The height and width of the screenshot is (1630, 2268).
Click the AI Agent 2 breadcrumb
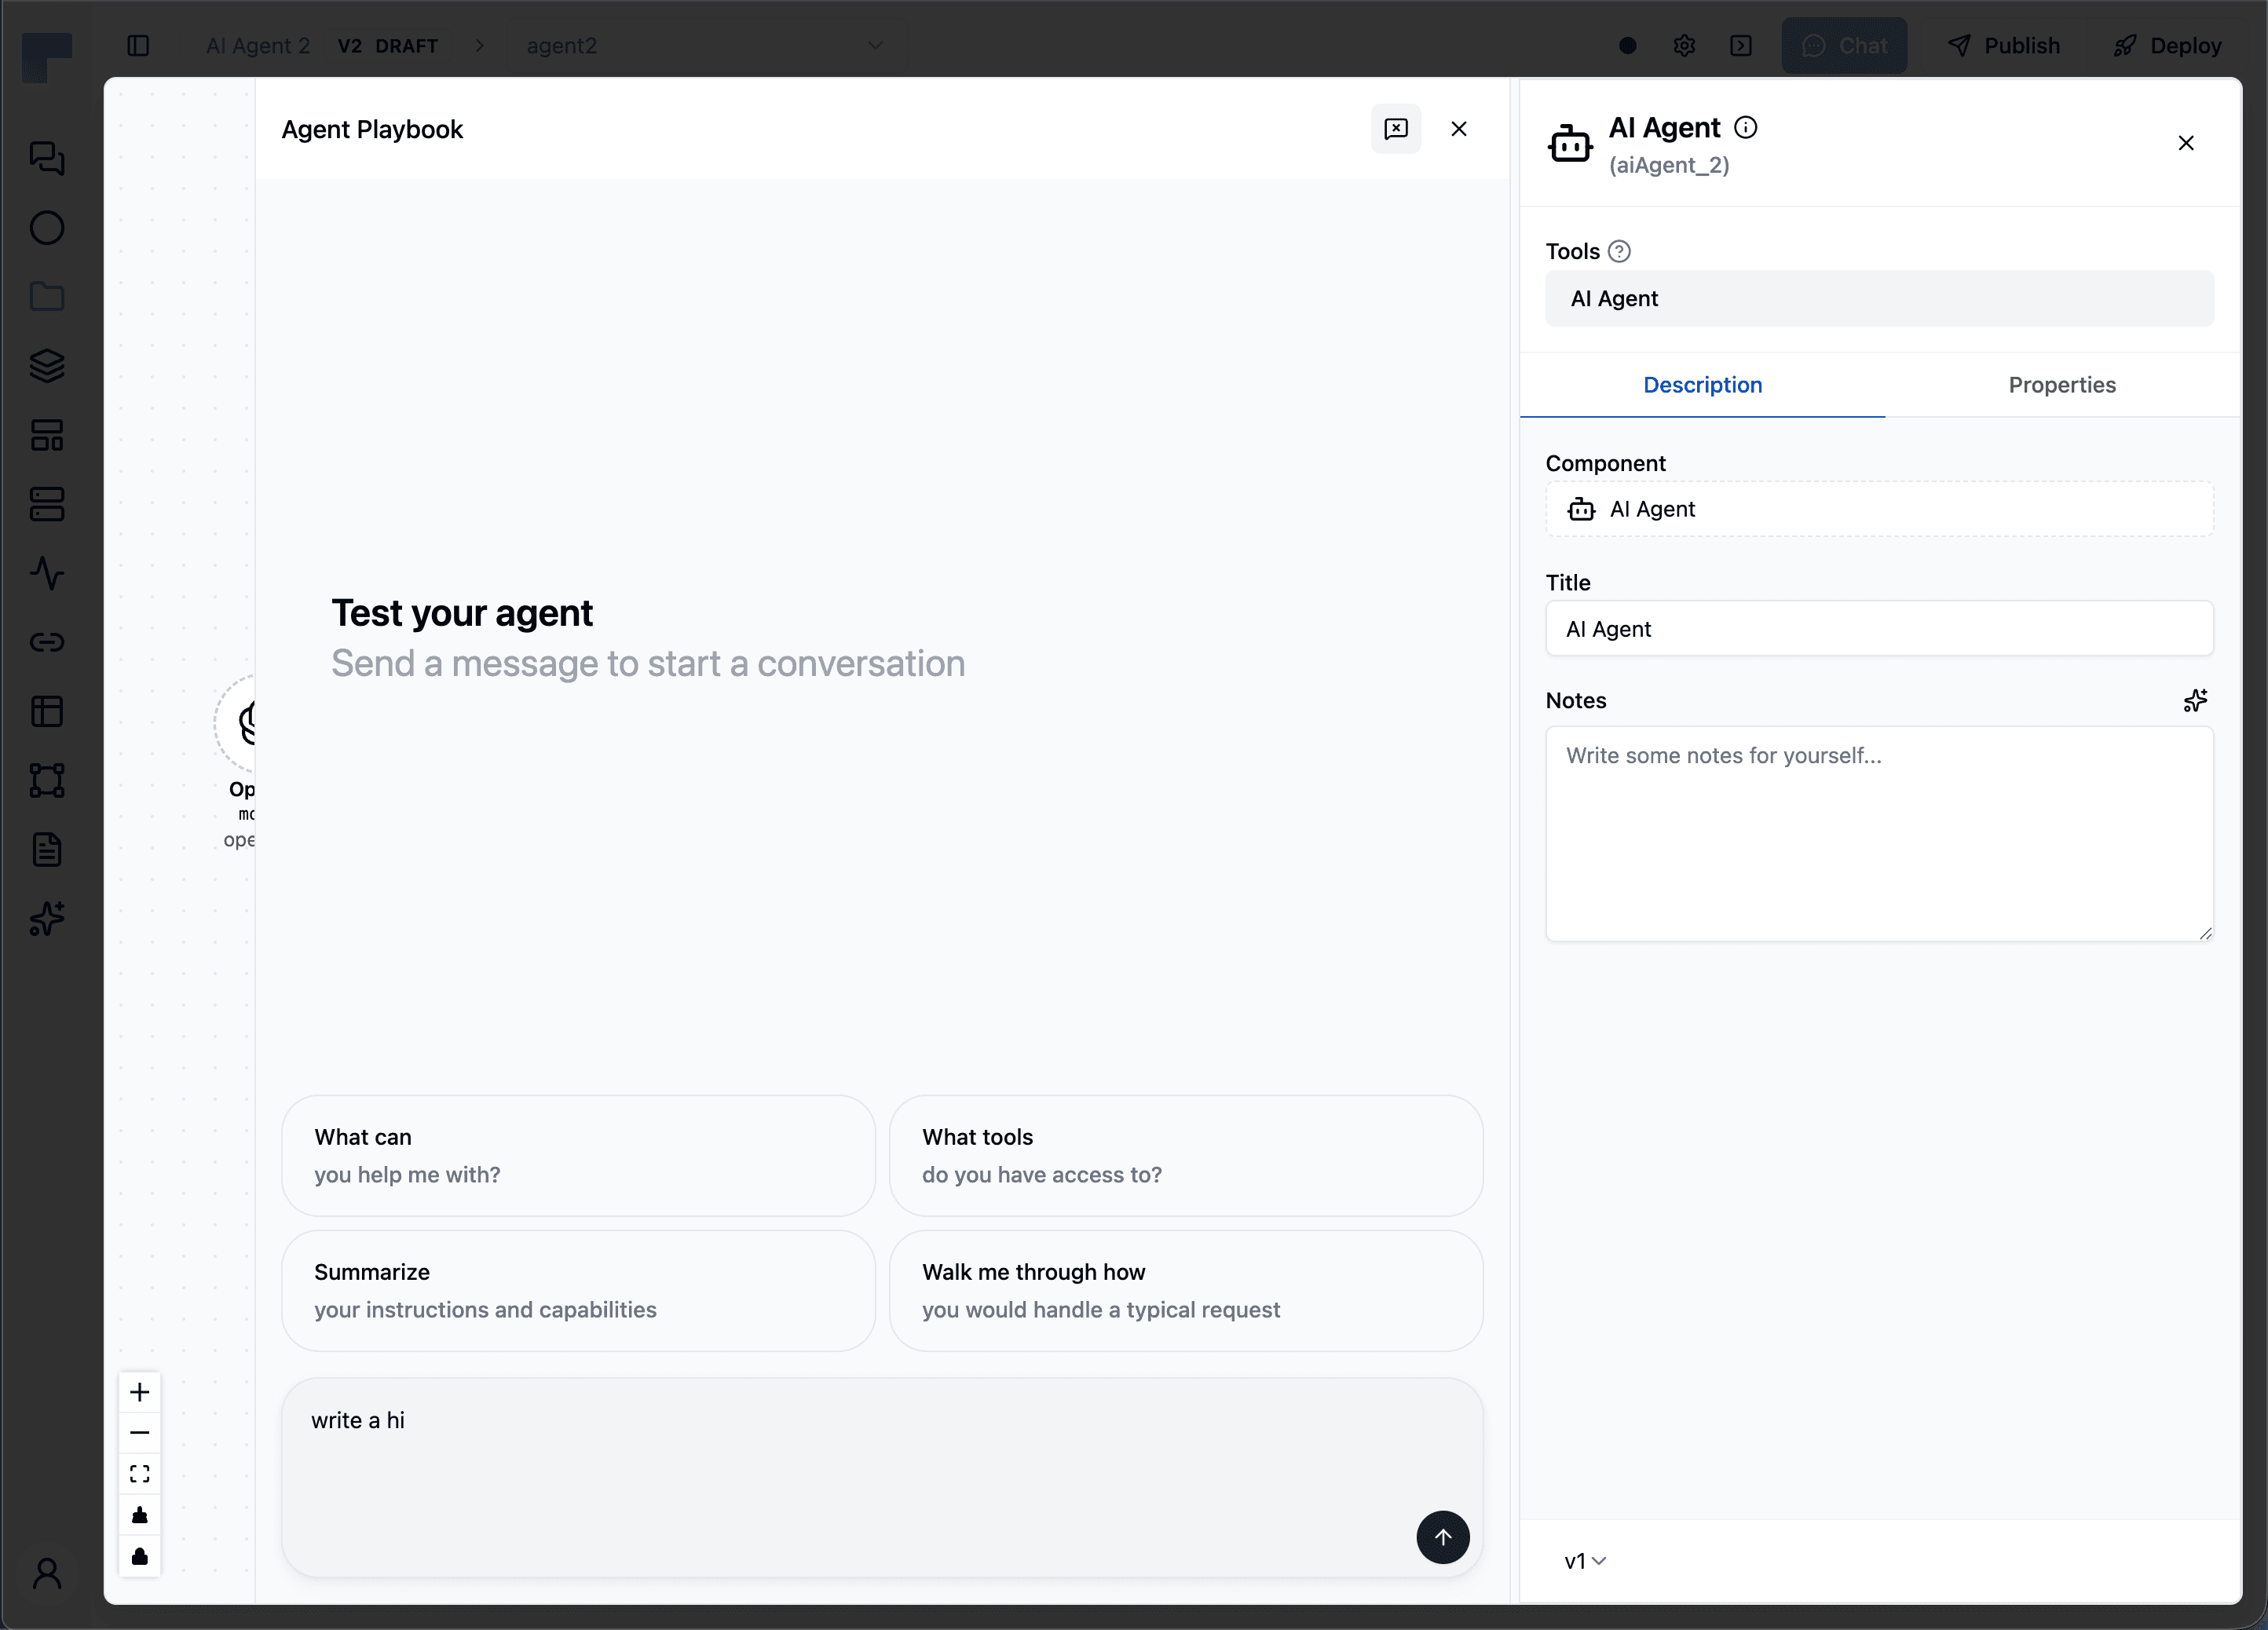pos(258,46)
